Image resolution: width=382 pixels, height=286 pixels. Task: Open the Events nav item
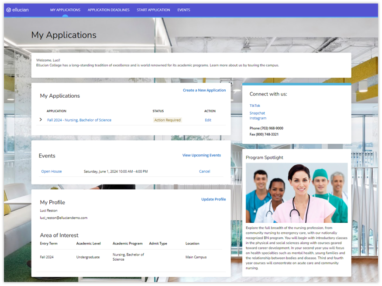183,10
